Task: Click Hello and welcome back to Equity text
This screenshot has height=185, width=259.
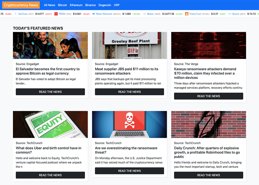Action: click(49, 162)
